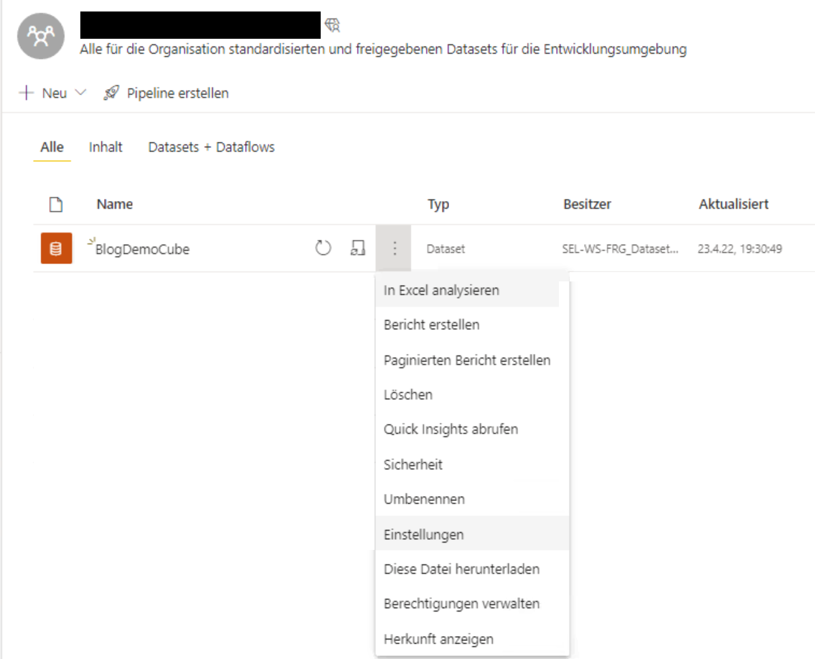The image size is (815, 659).
Task: Sort by the Typ column header
Action: tap(438, 205)
